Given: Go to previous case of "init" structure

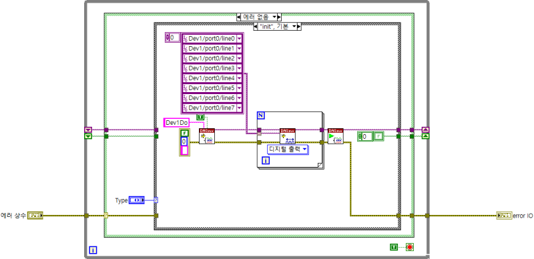Looking at the screenshot, I should 256,26.
